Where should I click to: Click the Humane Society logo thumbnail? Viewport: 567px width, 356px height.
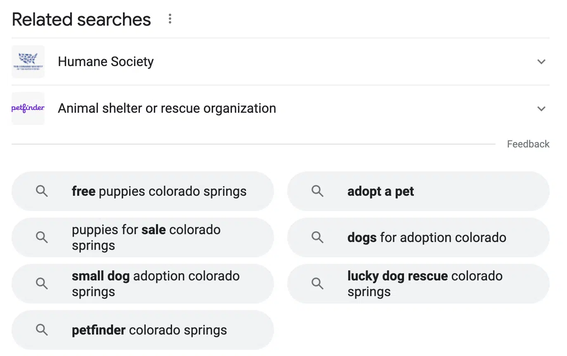28,62
